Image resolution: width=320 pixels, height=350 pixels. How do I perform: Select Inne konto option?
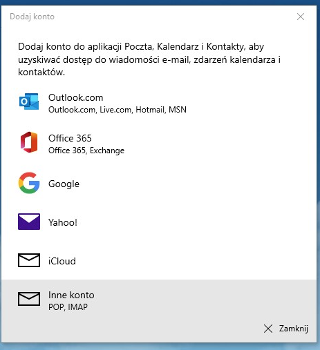coord(159,299)
